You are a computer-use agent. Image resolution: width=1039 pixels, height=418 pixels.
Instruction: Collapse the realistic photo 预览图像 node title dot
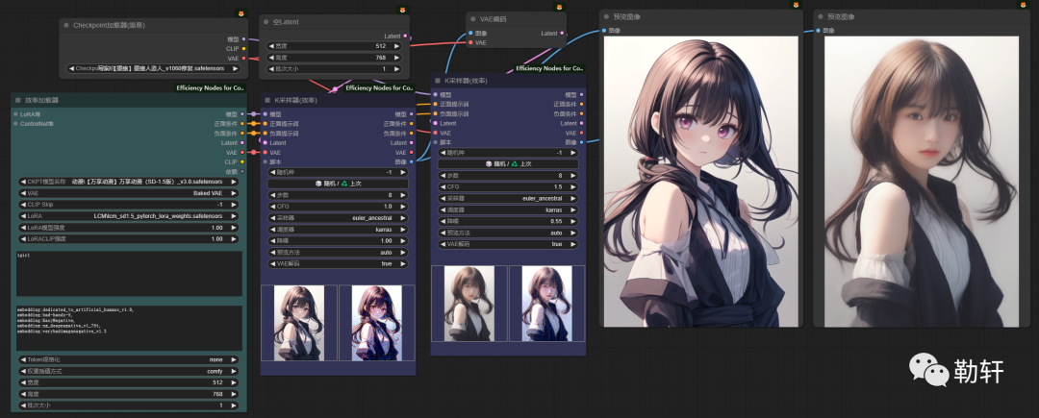click(821, 16)
